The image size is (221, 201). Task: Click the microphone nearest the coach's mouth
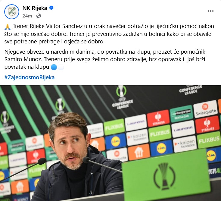[x=86, y=160]
